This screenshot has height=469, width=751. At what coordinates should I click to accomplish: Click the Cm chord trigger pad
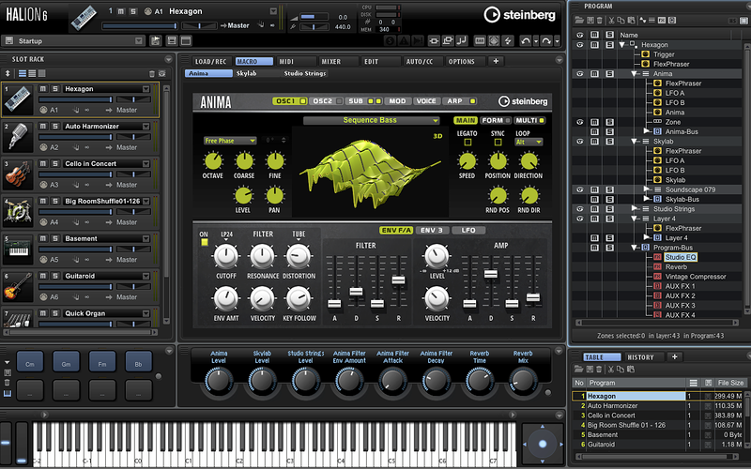click(30, 362)
